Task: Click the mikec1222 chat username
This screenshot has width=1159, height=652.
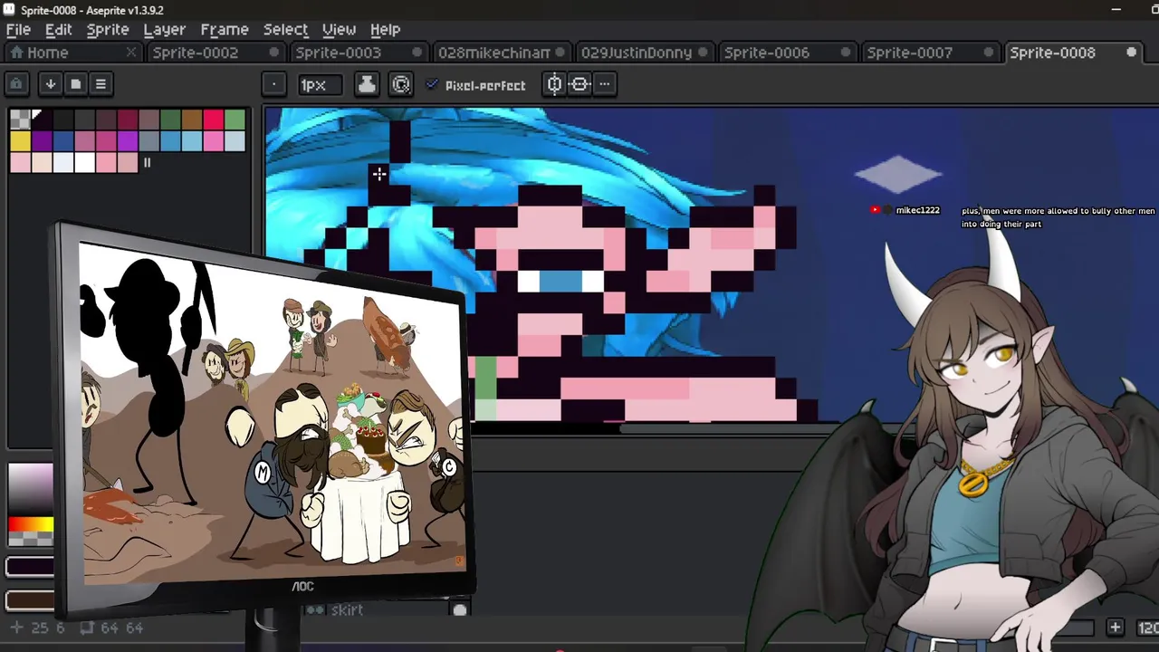Action: tap(917, 210)
